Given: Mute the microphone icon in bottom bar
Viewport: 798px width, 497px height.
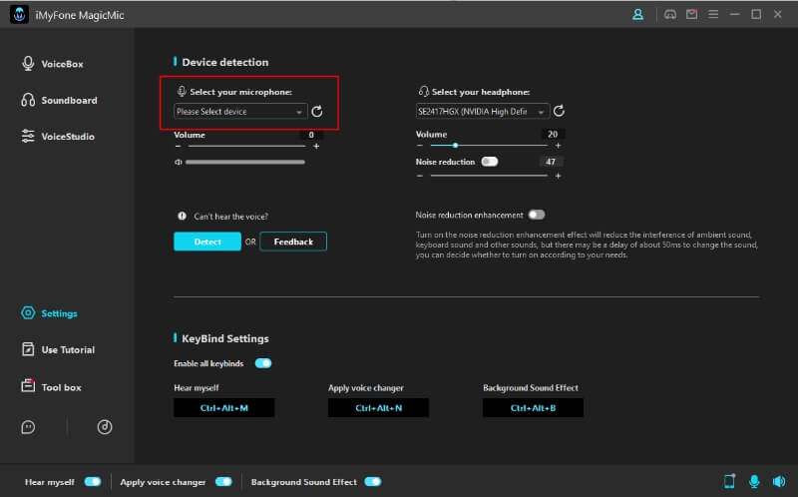Looking at the screenshot, I should click(x=754, y=481).
